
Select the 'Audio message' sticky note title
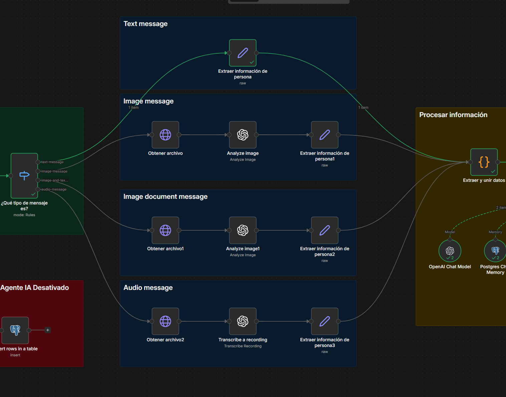click(x=148, y=288)
